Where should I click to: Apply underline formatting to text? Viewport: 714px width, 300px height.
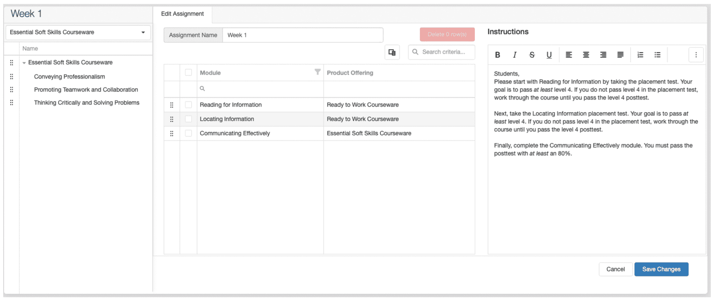[x=549, y=55]
